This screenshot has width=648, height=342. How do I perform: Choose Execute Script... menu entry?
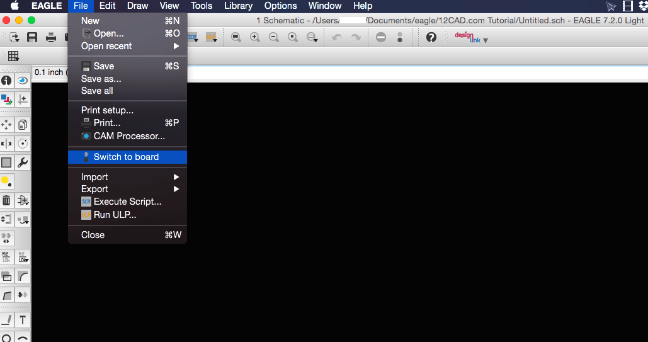127,202
